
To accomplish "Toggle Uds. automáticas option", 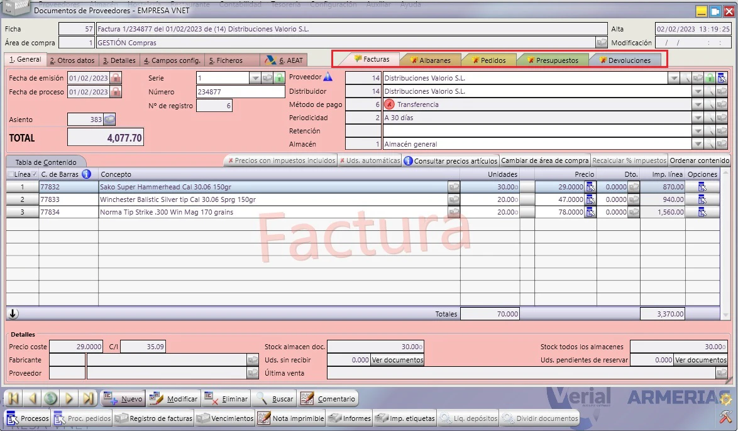I will [x=370, y=160].
